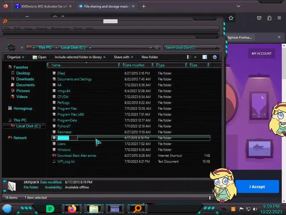Open a new Firefox tab
This screenshot has height=215, width=286.
[x=144, y=6]
